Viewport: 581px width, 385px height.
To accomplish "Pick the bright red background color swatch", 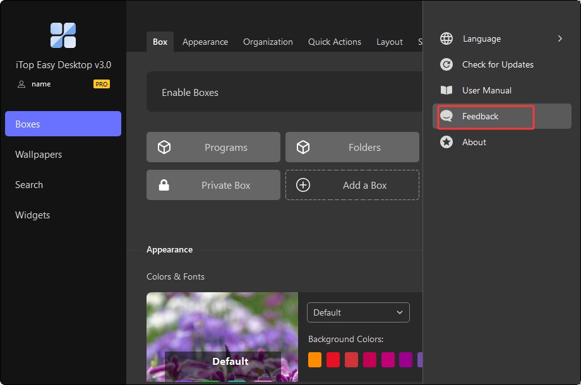I will (333, 360).
